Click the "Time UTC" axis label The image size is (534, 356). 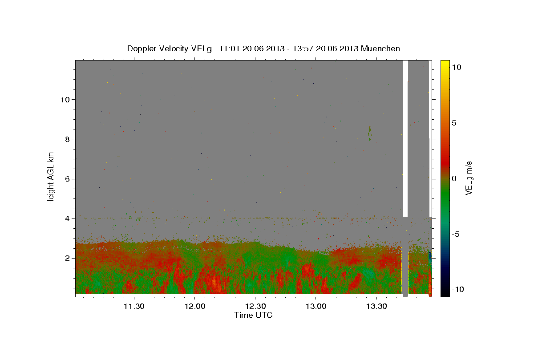point(253,315)
